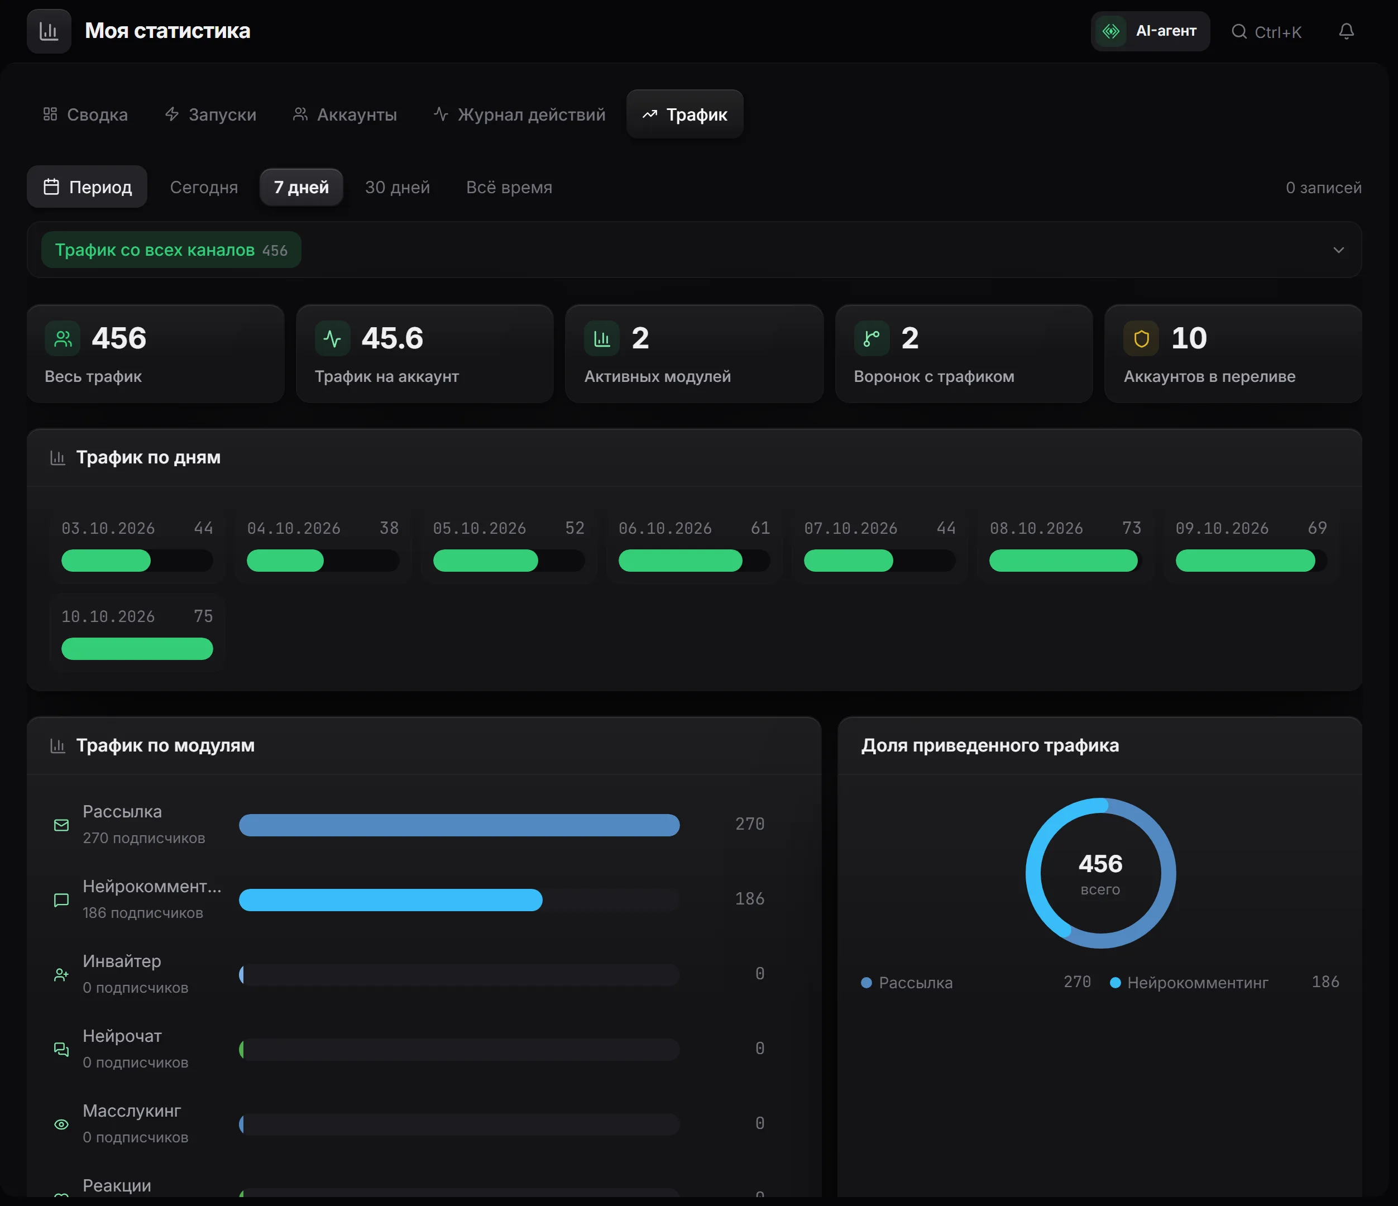
Task: Switch to the Аккаунты tab
Action: (x=344, y=114)
